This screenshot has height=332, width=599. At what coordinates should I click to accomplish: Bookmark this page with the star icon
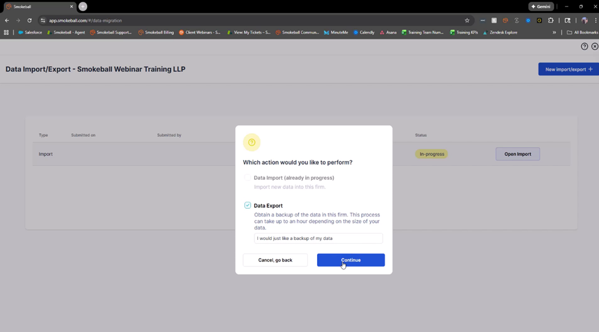tap(467, 20)
